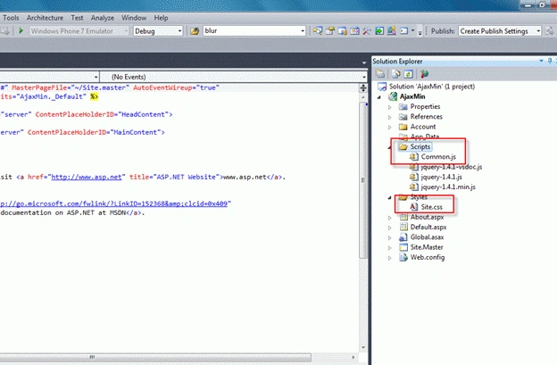
Task: Expand the Properties node
Action: point(390,107)
